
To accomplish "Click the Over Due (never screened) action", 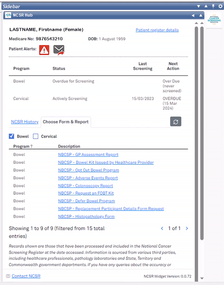I will pyautogui.click(x=172, y=86).
